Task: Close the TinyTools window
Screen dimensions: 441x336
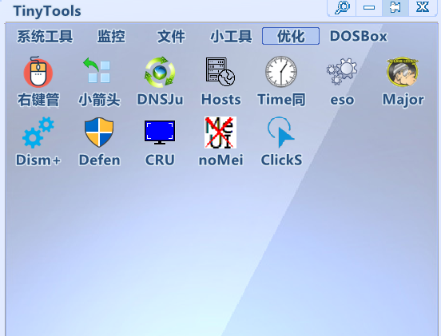Action: (423, 8)
